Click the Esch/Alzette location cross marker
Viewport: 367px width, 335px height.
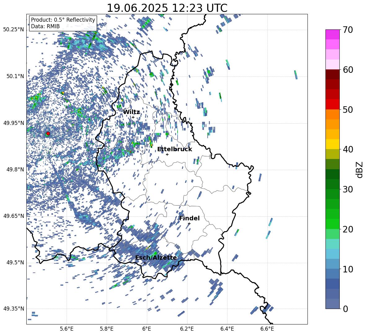pos(145,263)
